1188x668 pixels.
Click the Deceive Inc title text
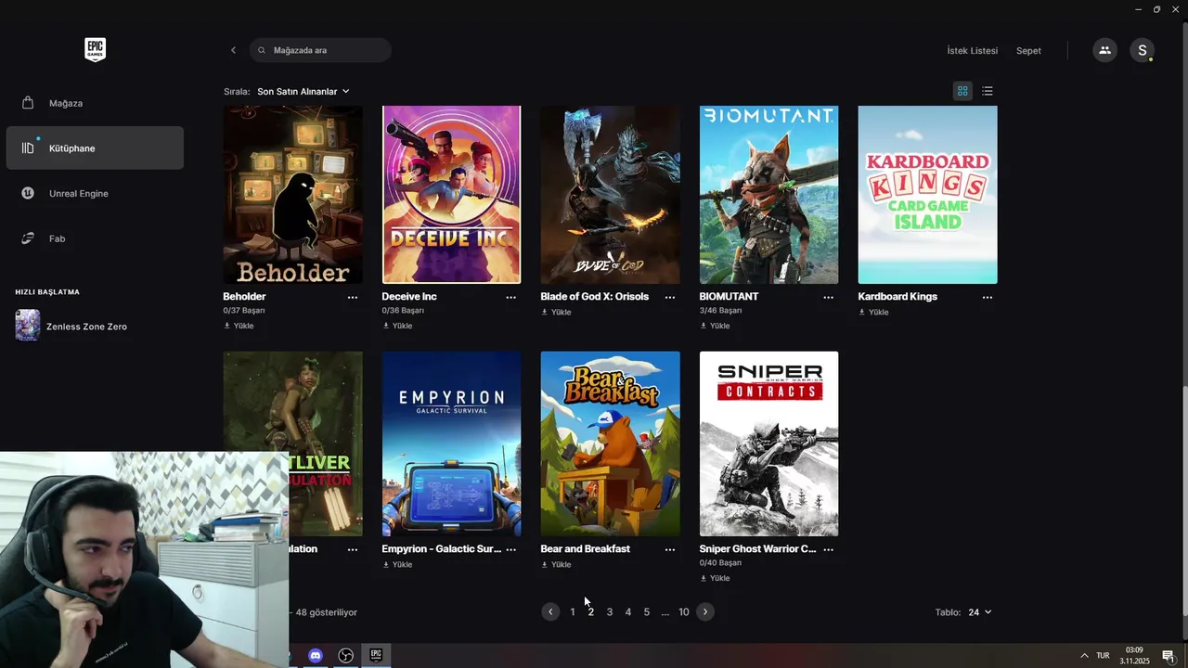(409, 297)
